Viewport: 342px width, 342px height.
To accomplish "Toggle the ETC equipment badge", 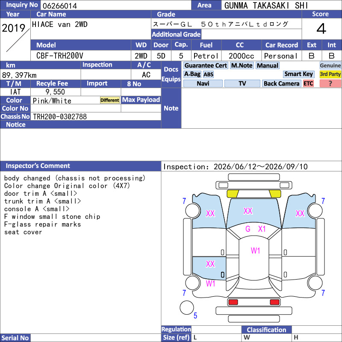I will 308,83.
